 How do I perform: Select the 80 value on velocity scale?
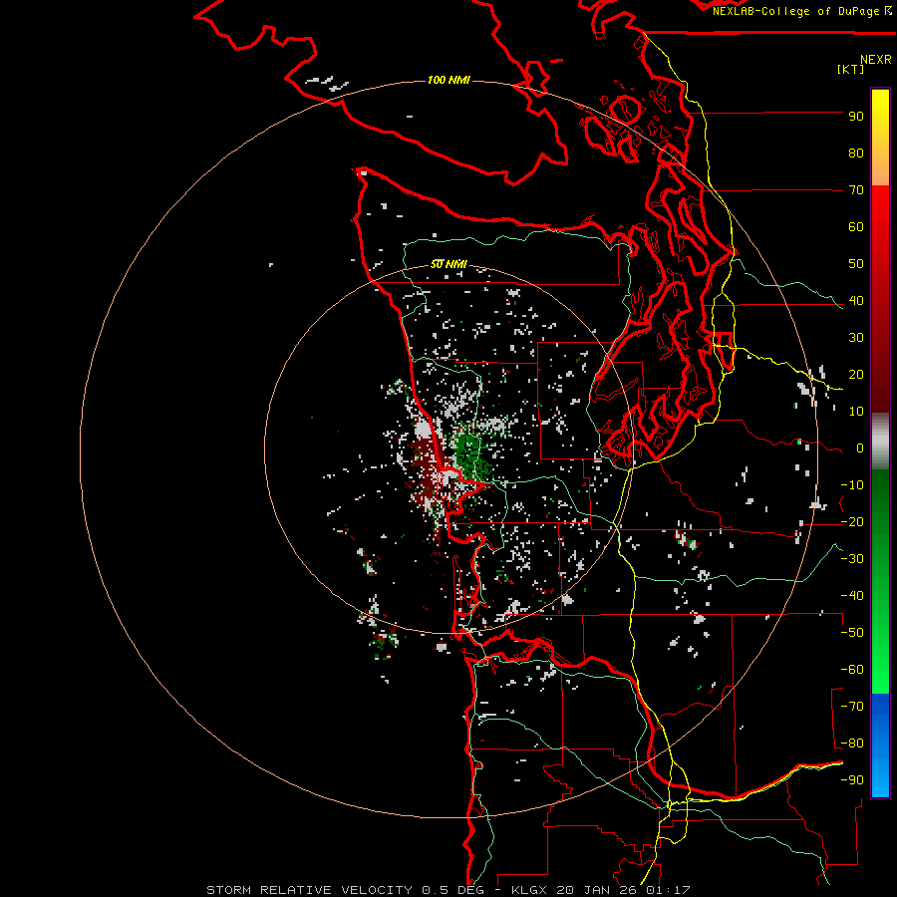(856, 153)
